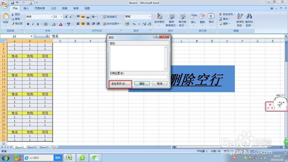Decrease font size with small A icon

point(71,17)
